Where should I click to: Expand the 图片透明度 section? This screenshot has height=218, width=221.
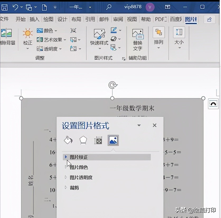coord(81,177)
